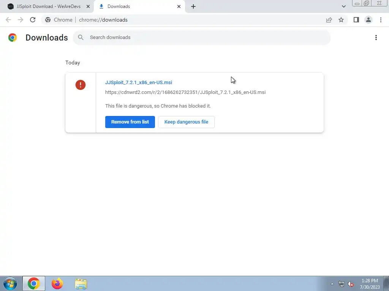Switch to JJSploit Download - WeAreDevs tab

48,6
